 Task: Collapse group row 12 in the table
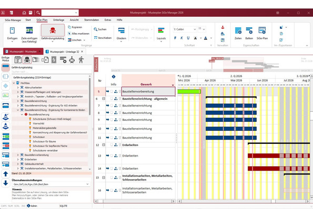click(104, 145)
